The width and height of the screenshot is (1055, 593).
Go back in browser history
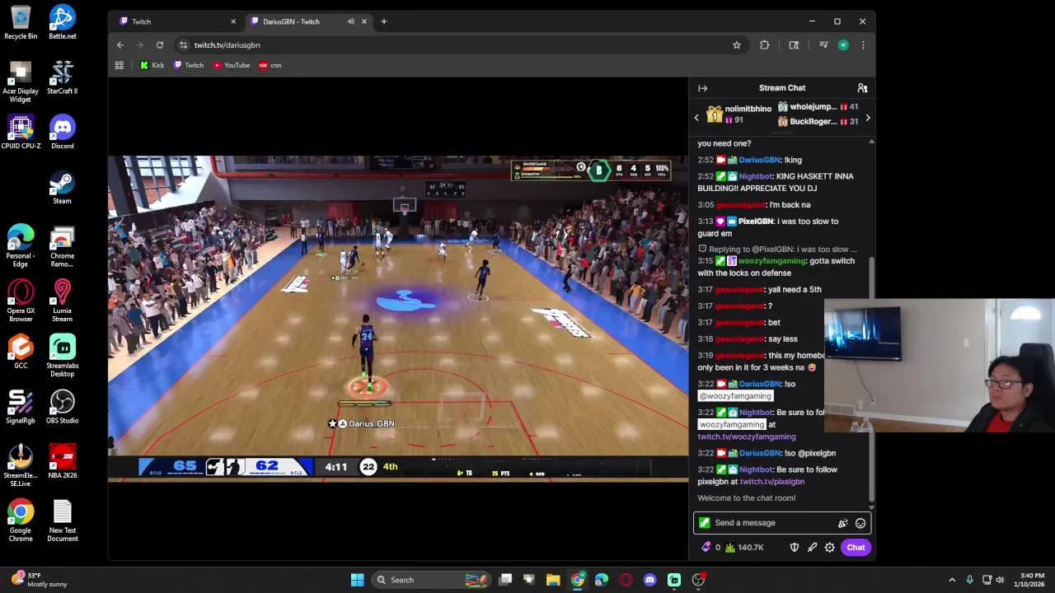[120, 45]
